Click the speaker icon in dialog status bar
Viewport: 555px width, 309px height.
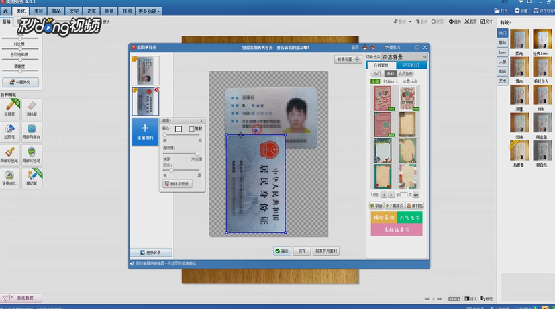point(132,263)
